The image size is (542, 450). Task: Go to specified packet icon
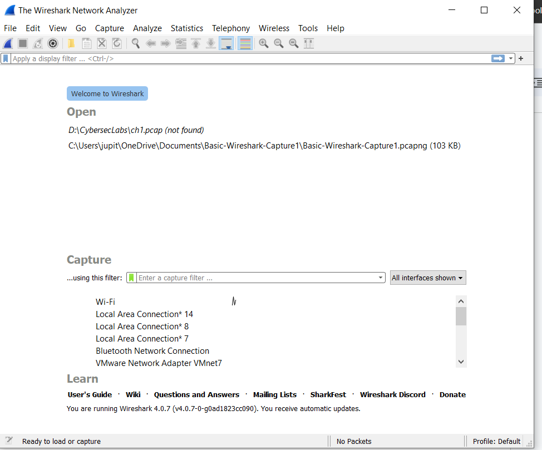click(181, 43)
